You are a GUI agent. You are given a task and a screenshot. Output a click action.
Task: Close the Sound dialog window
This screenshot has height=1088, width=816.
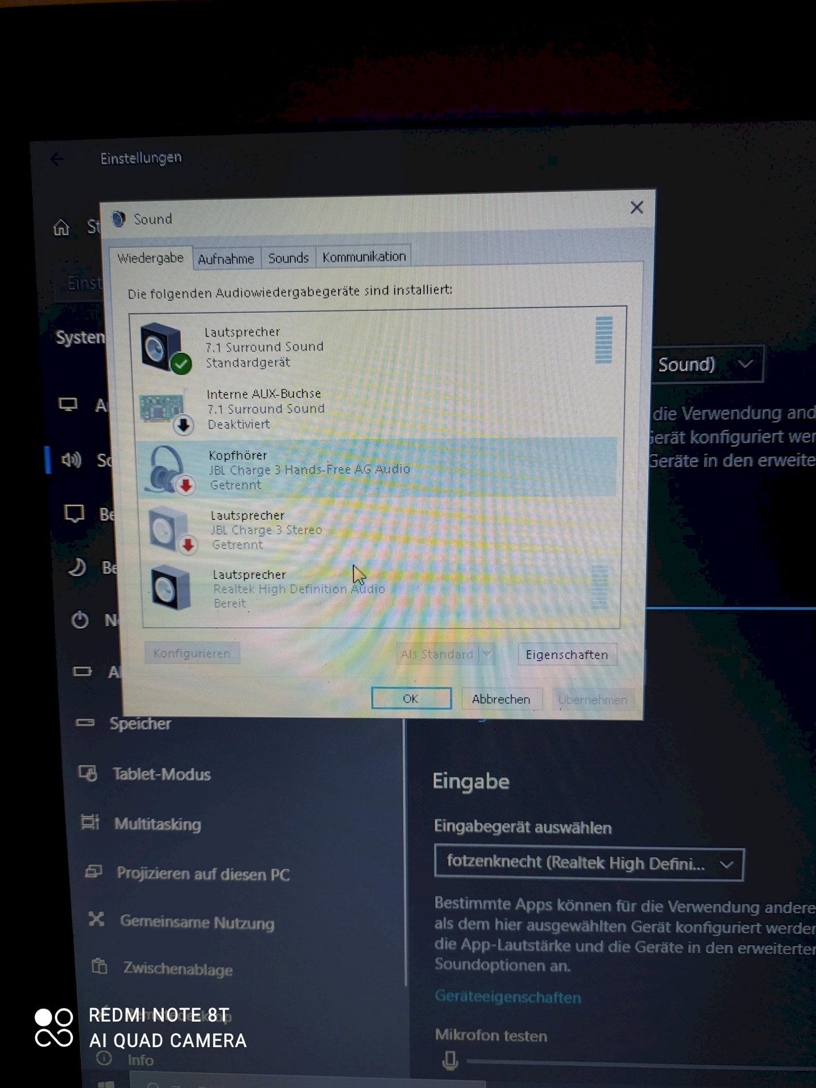(x=637, y=207)
